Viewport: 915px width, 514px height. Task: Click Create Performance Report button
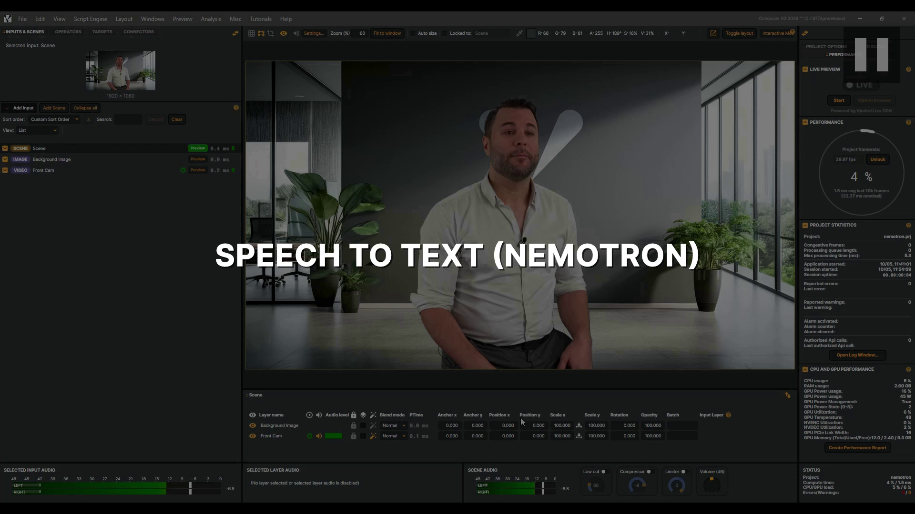tap(857, 448)
